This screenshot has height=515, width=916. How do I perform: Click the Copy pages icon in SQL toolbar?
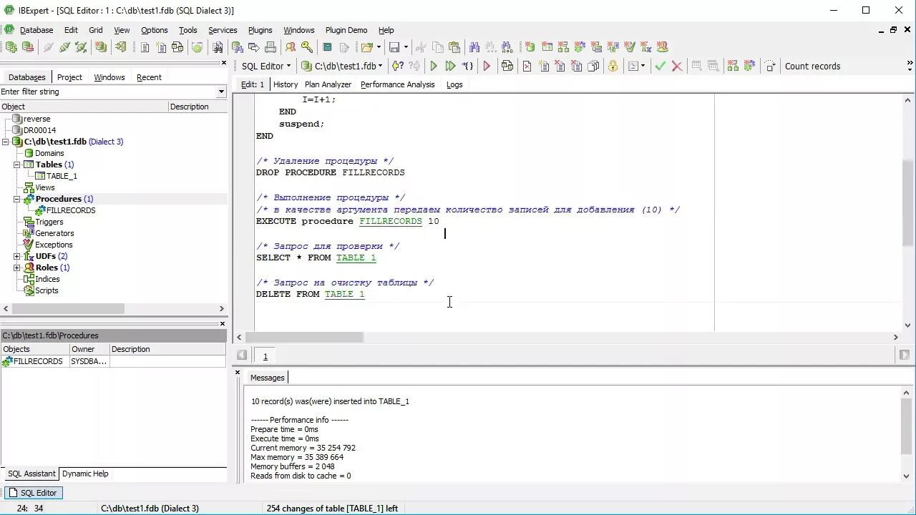[593, 66]
